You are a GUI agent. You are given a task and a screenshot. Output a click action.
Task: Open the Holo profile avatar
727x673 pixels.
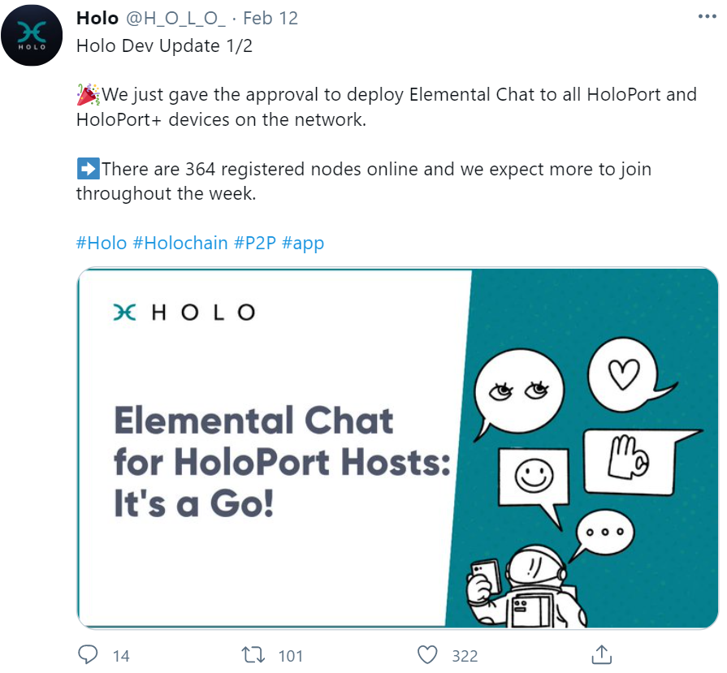tap(32, 36)
